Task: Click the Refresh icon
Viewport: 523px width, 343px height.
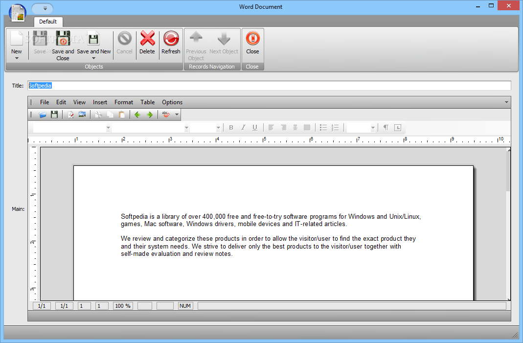Action: click(x=171, y=38)
